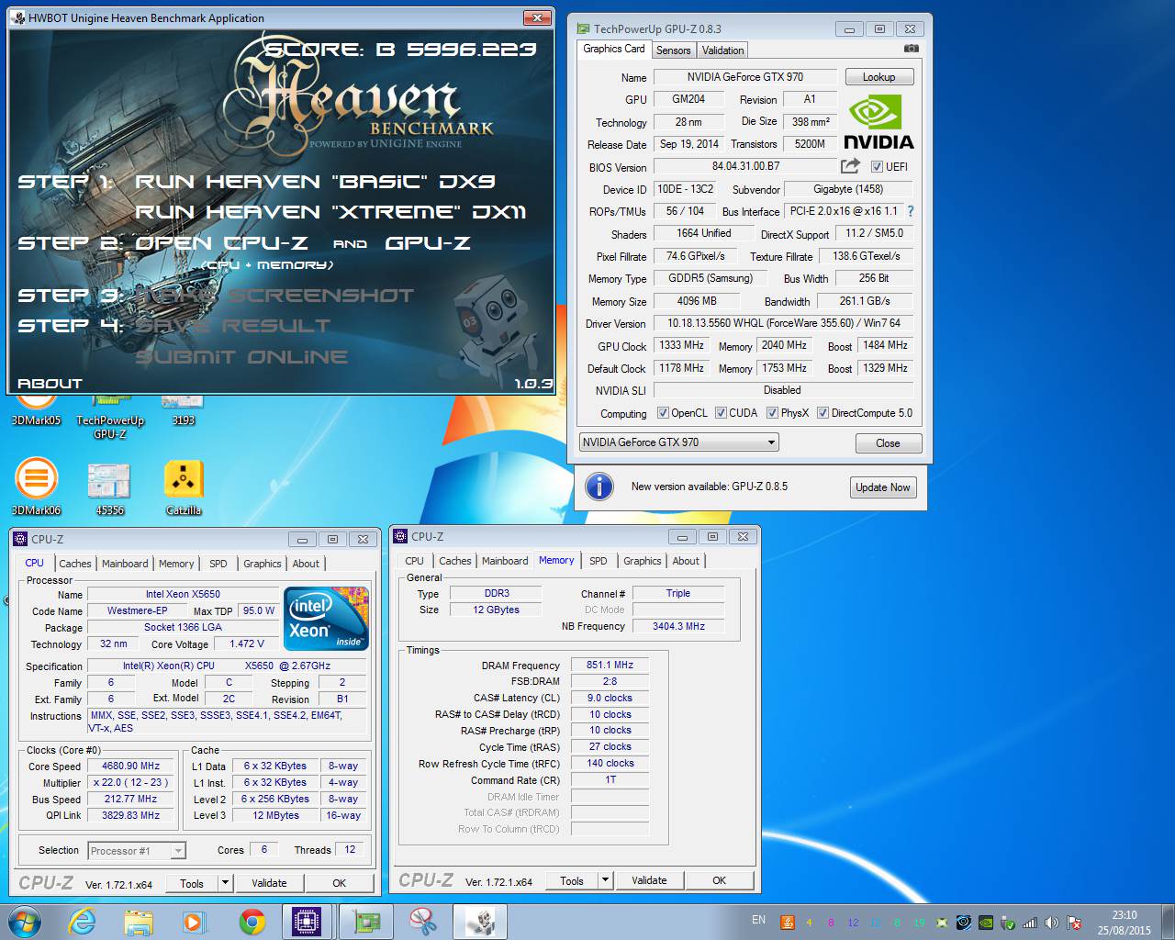The width and height of the screenshot is (1175, 940).
Task: Click the DRAM Frequency value 851.1 MHz
Action: 610,665
